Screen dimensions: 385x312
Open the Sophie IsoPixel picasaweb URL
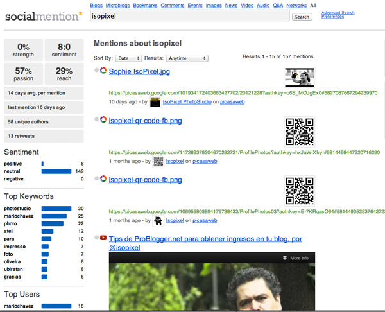pyautogui.click(x=243, y=93)
